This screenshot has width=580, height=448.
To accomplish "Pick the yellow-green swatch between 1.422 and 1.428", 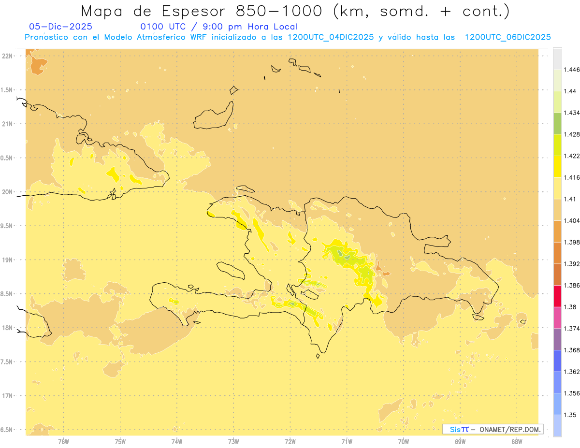I will pyautogui.click(x=557, y=145).
